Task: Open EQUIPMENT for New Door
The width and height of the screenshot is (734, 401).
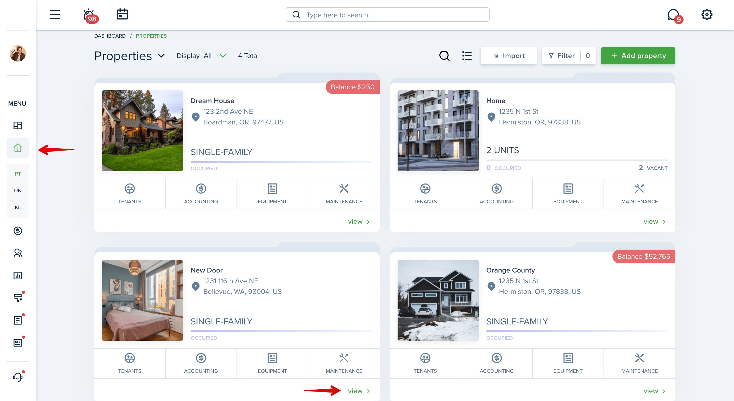Action: [272, 363]
